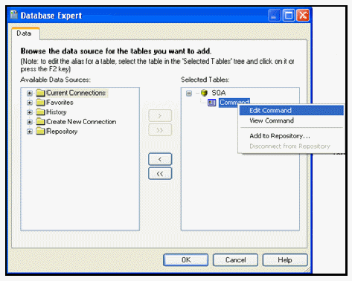Select Add to Repository... menu entry
This screenshot has height=281, width=352.
[291, 136]
